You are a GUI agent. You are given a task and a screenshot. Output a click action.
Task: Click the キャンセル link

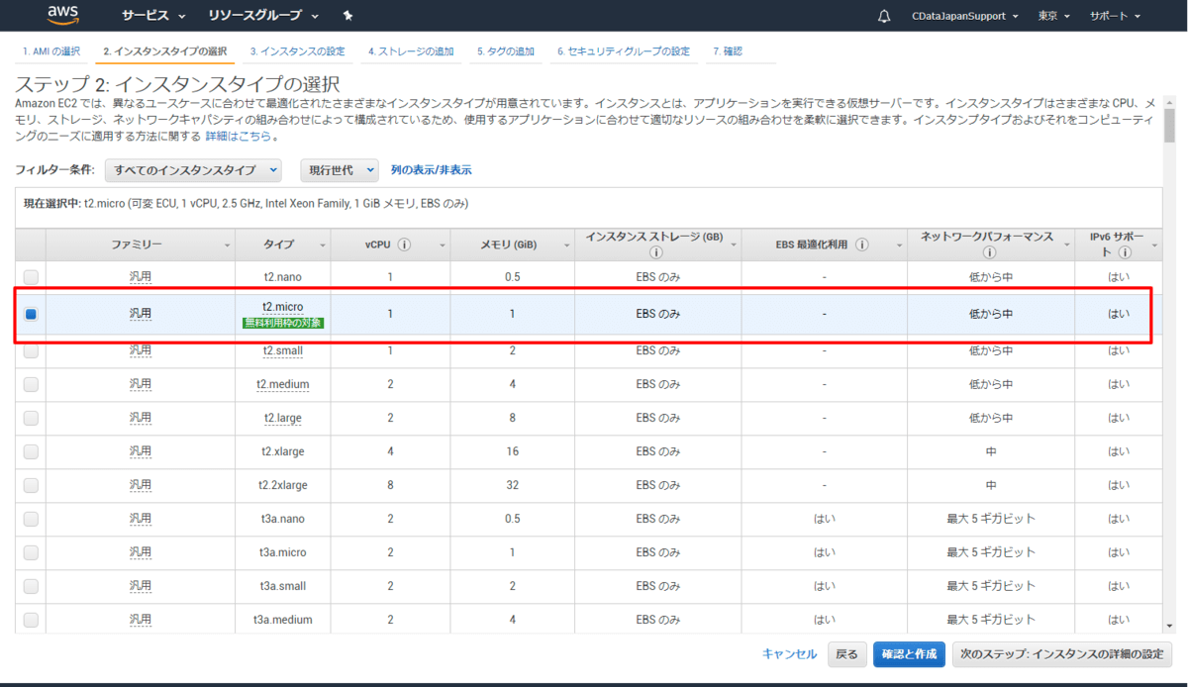pos(789,654)
